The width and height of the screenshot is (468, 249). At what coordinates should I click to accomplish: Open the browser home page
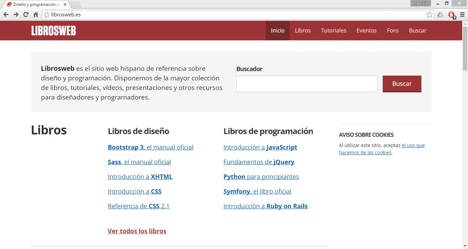tap(36, 14)
